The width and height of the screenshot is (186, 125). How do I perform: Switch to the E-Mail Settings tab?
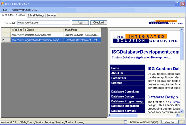(x=36, y=15)
